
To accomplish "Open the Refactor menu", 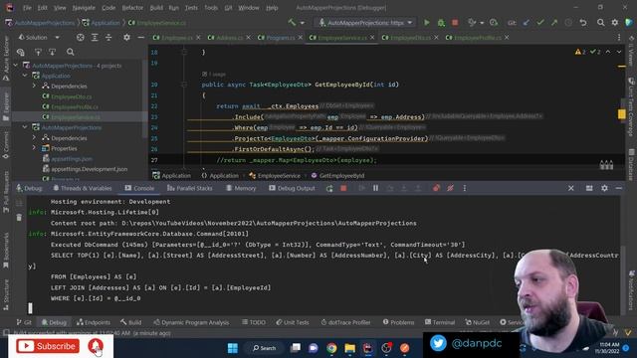I will (132, 8).
